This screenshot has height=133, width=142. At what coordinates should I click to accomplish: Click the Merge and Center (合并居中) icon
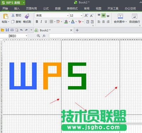(120, 16)
